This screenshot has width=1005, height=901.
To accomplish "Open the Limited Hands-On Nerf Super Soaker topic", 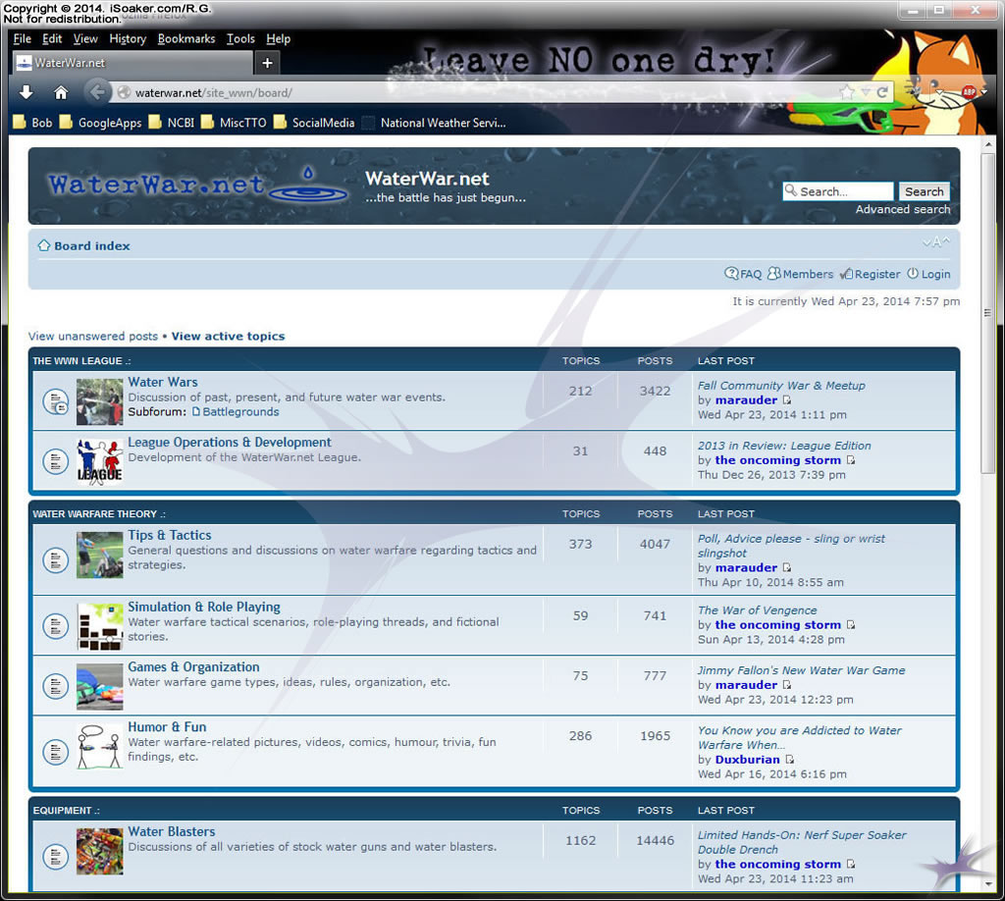I will click(802, 842).
